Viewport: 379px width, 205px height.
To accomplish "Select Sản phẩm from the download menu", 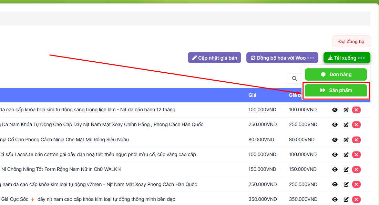I will [336, 90].
